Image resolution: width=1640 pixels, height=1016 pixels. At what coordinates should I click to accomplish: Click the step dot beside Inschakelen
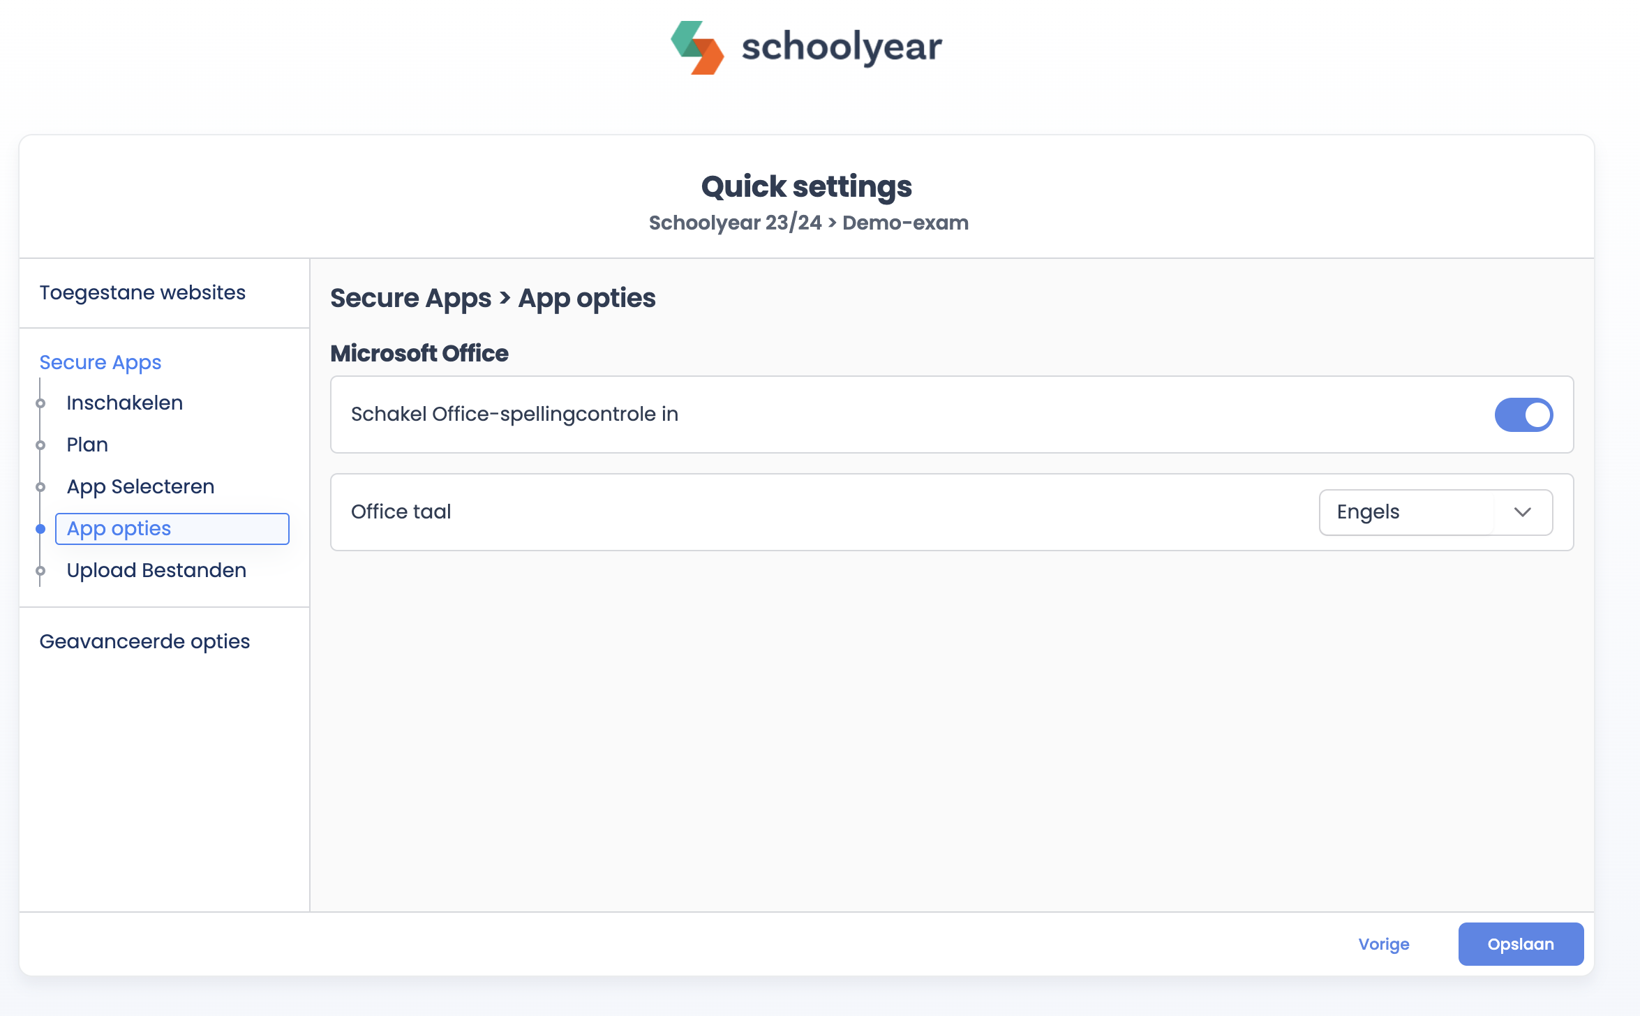(40, 403)
